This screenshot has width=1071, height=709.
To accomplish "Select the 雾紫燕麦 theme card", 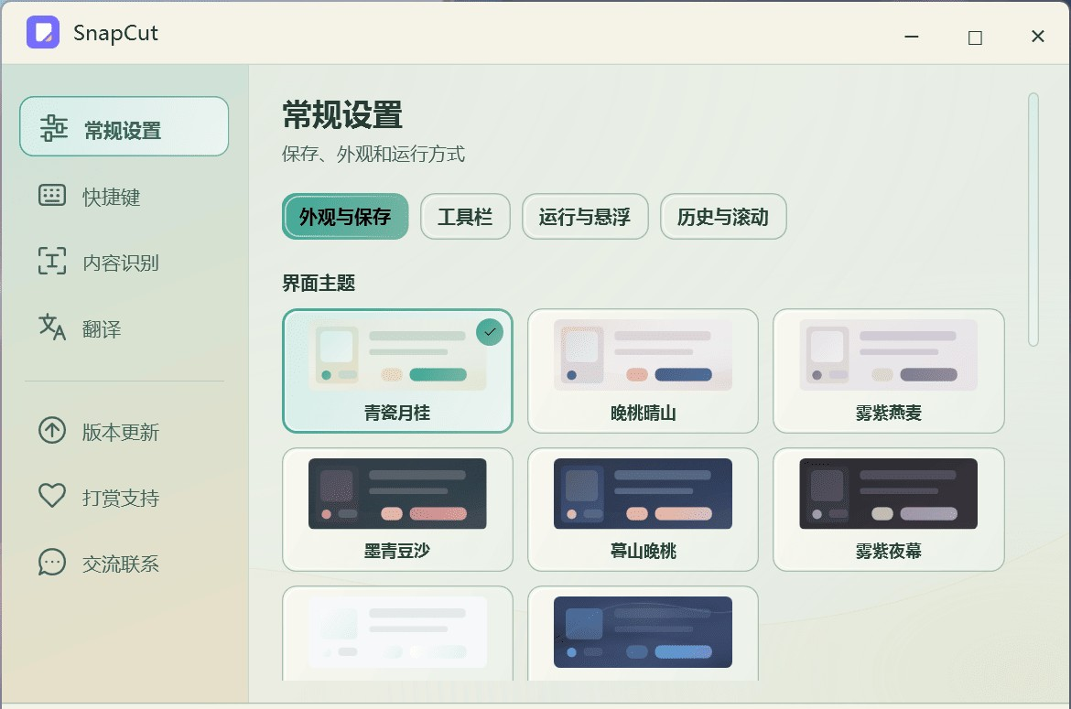I will [x=889, y=371].
